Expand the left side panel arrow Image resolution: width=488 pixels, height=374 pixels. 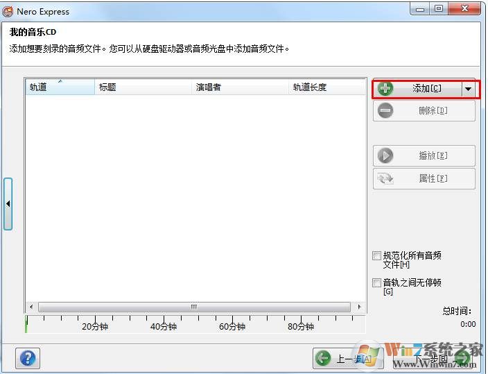[8, 204]
